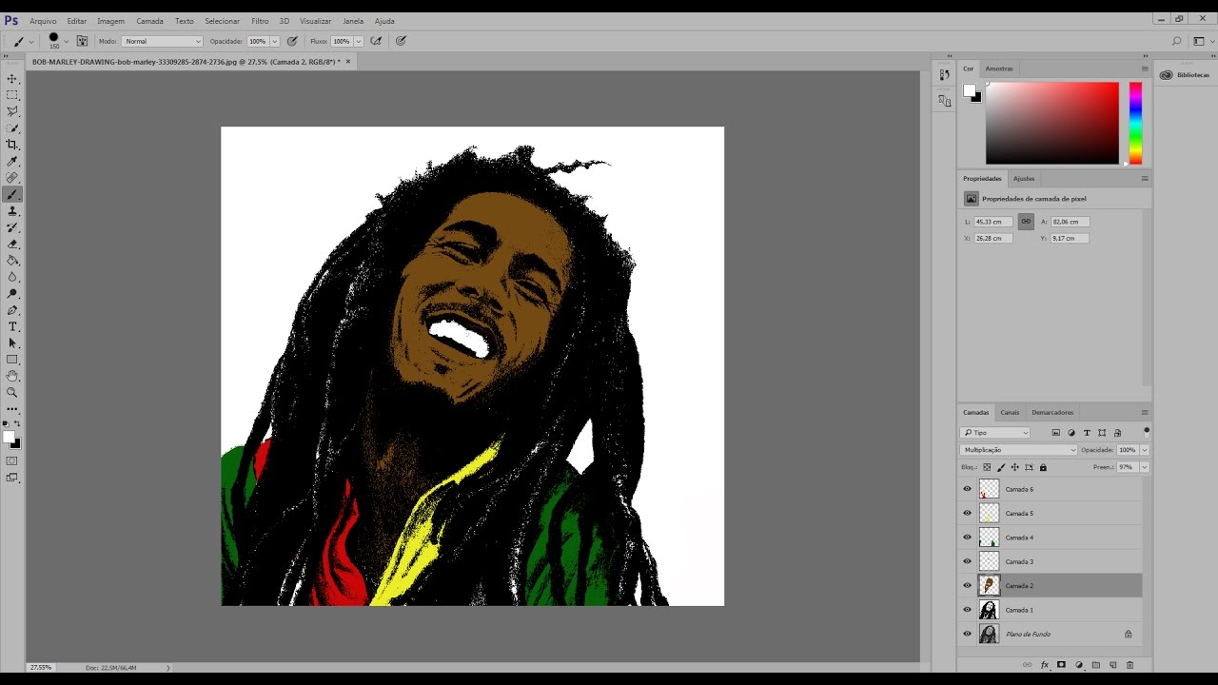Hide Camada 6 layer visibility
1218x685 pixels.
tap(967, 489)
